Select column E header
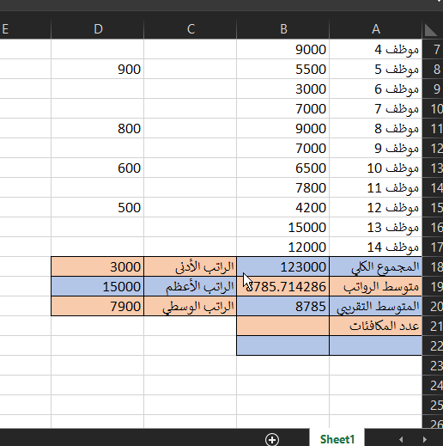 pos(26,29)
